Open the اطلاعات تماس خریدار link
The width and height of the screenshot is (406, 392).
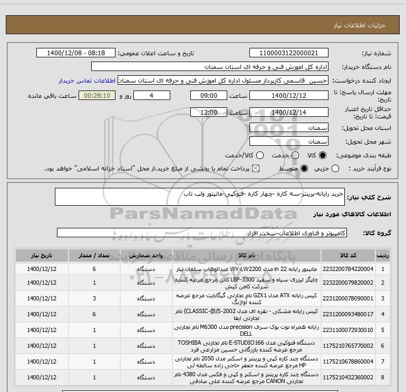tap(87, 81)
